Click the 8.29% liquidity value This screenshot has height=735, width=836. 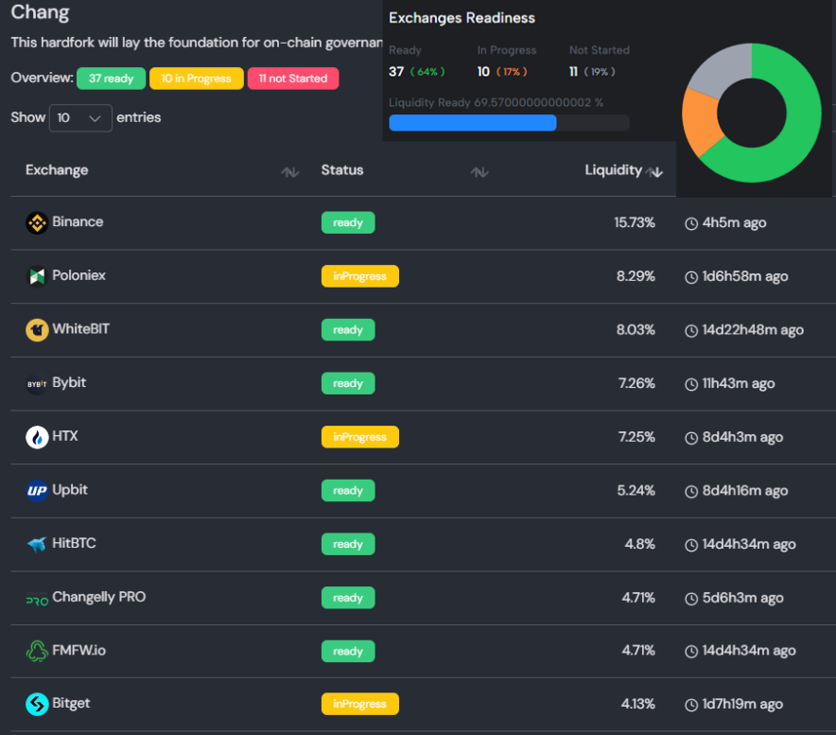(x=636, y=276)
